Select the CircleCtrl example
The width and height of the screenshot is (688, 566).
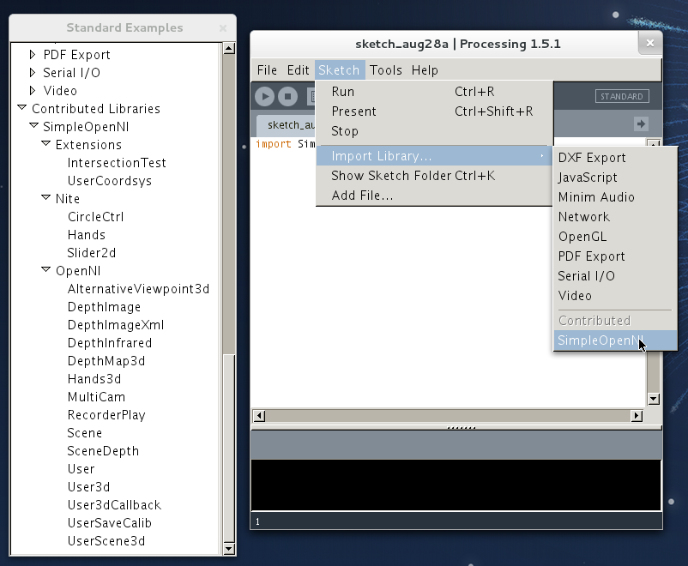[x=96, y=217]
